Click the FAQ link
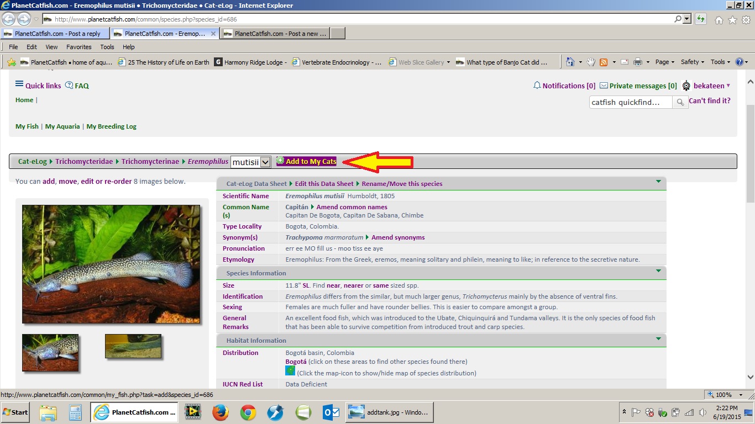Image resolution: width=755 pixels, height=424 pixels. click(x=77, y=86)
